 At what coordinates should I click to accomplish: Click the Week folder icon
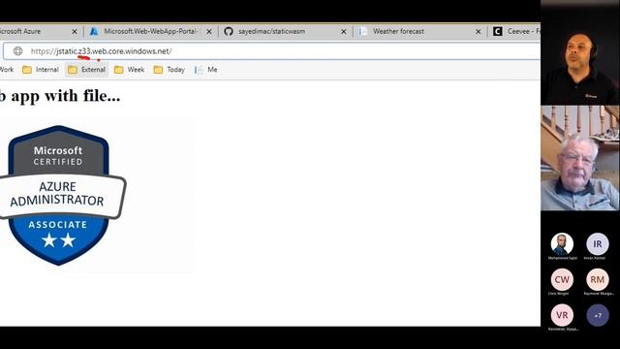[x=118, y=70]
